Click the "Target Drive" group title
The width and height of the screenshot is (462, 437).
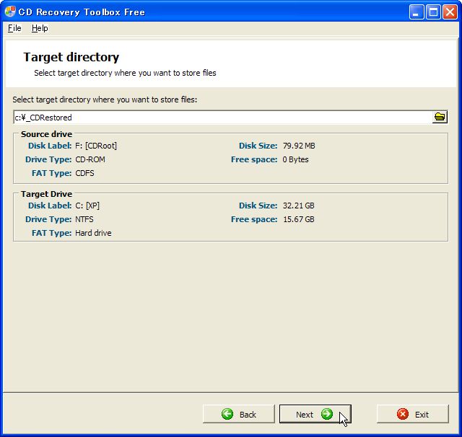point(46,194)
